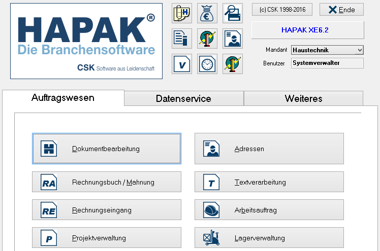
Task: Click the Benutzer field showing Systemverwalter
Action: tap(327, 63)
